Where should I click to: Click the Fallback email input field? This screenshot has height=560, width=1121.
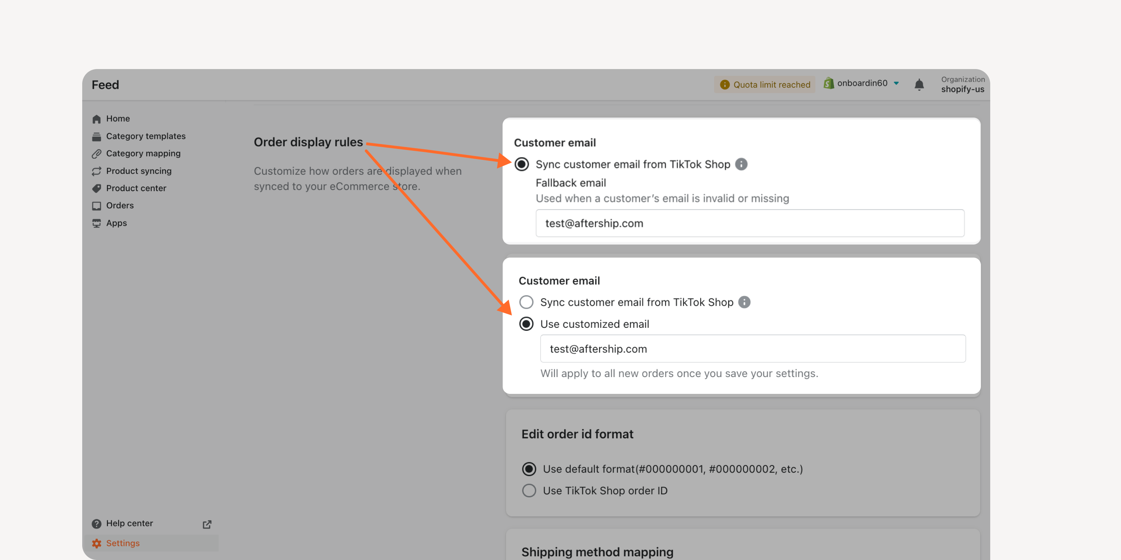click(750, 224)
